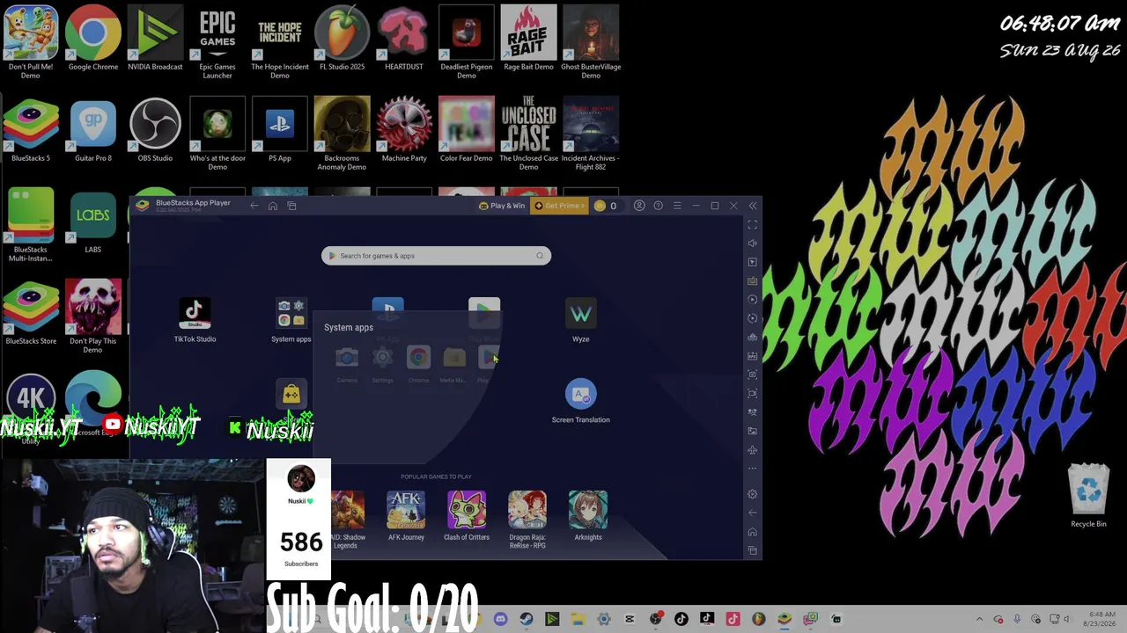Image resolution: width=1127 pixels, height=633 pixels.
Task: Open media folder icon in side toolbar
Action: point(752,431)
